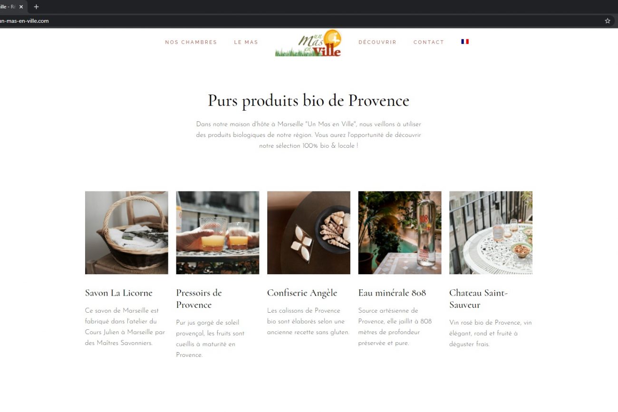Open the Découvrir menu item

tap(377, 42)
